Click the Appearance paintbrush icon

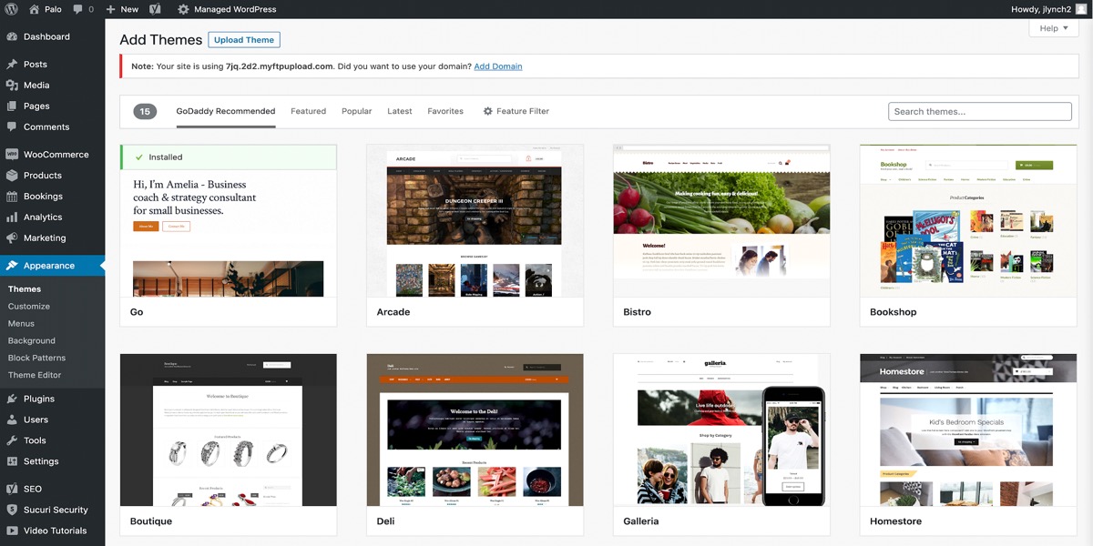12,266
